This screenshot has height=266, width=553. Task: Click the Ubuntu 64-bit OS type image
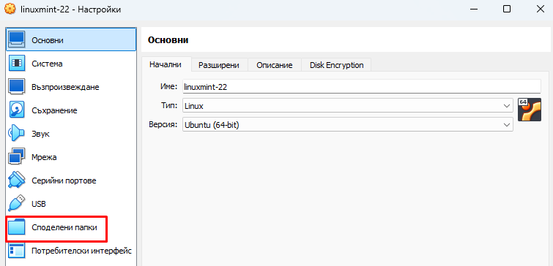point(530,110)
